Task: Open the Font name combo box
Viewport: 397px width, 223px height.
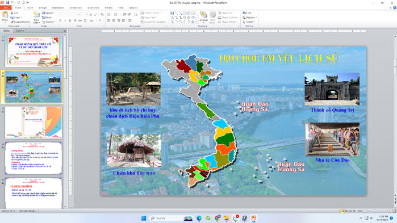Action: pyautogui.click(x=69, y=15)
